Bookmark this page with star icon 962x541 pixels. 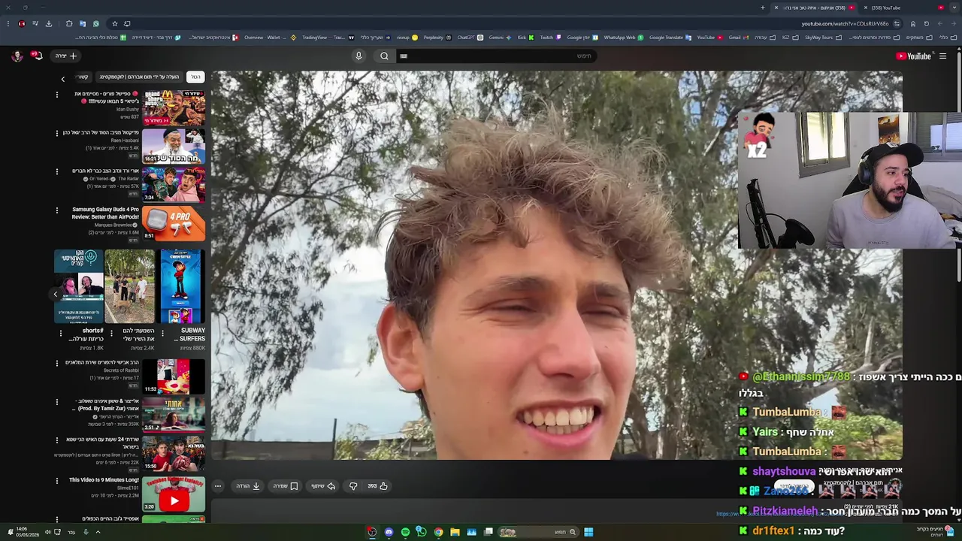(114, 23)
